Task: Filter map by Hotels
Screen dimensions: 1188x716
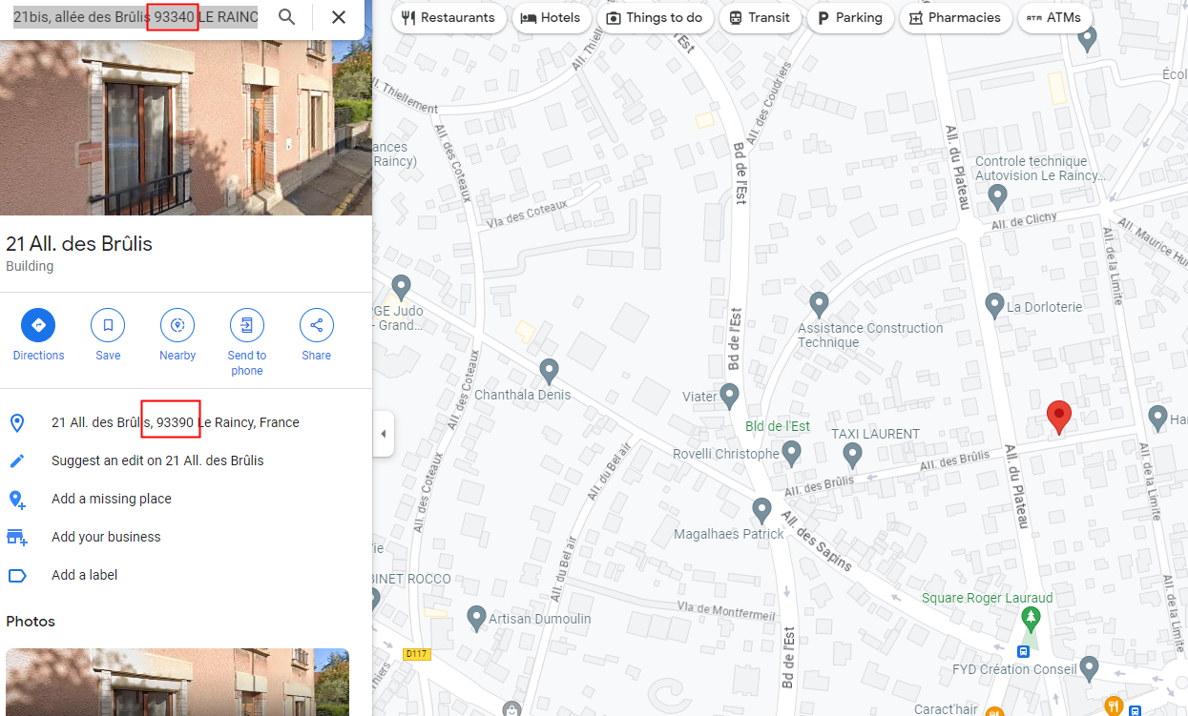Action: point(551,17)
